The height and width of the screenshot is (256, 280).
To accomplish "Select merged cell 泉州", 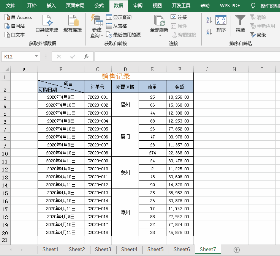I will tap(125, 173).
